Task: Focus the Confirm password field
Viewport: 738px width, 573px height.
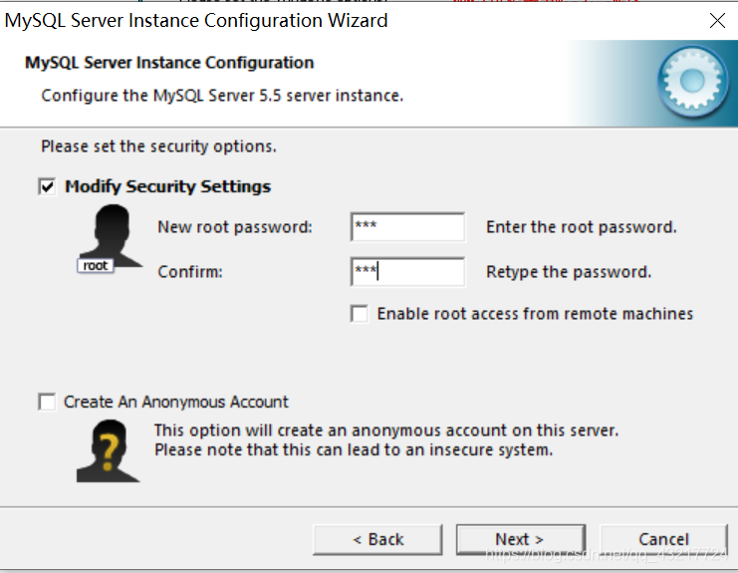Action: click(x=407, y=272)
